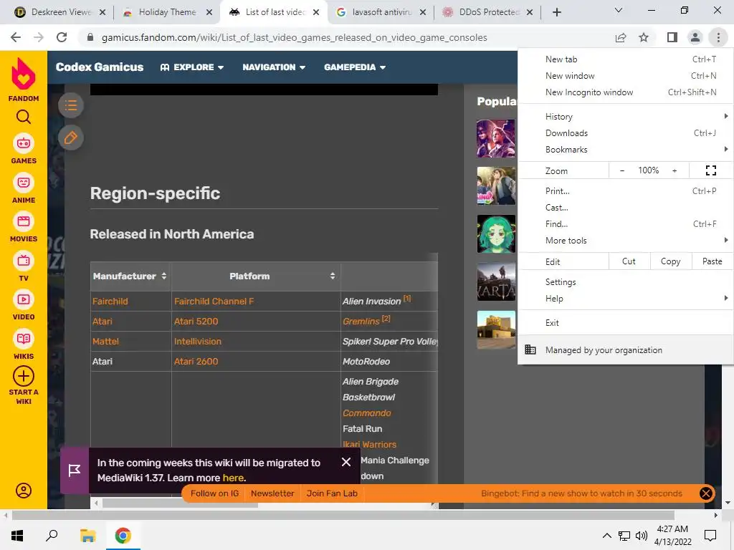This screenshot has height=550, width=734.
Task: Bookmark this page with the star icon
Action: [x=644, y=37]
